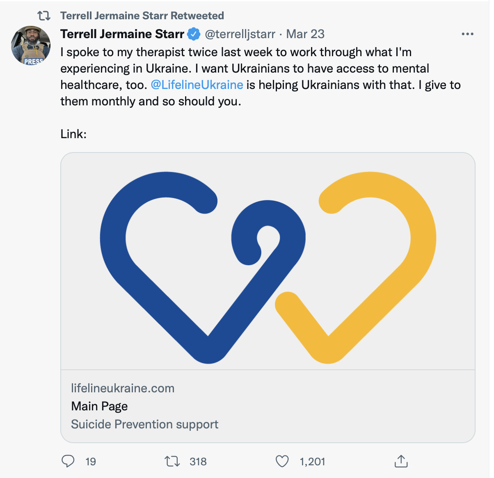Viewport: 494px width, 478px height.
Task: Click the "Suicide Prevention support" card description
Action: [144, 424]
